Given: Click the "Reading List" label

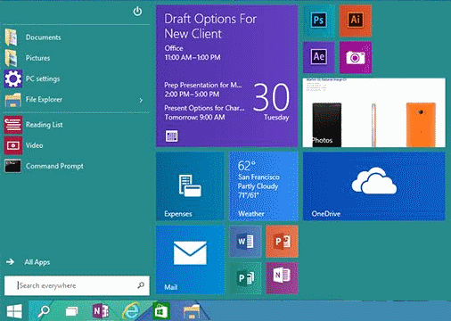Looking at the screenshot, I should click(x=45, y=125).
